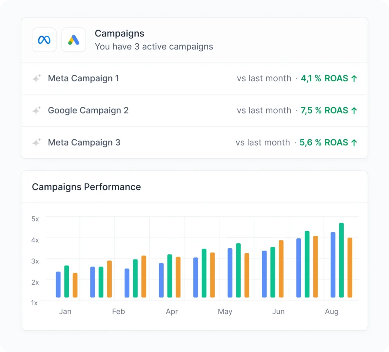The image size is (389, 352).
Task: Open the Meta Campaign 1 row
Action: [x=83, y=78]
